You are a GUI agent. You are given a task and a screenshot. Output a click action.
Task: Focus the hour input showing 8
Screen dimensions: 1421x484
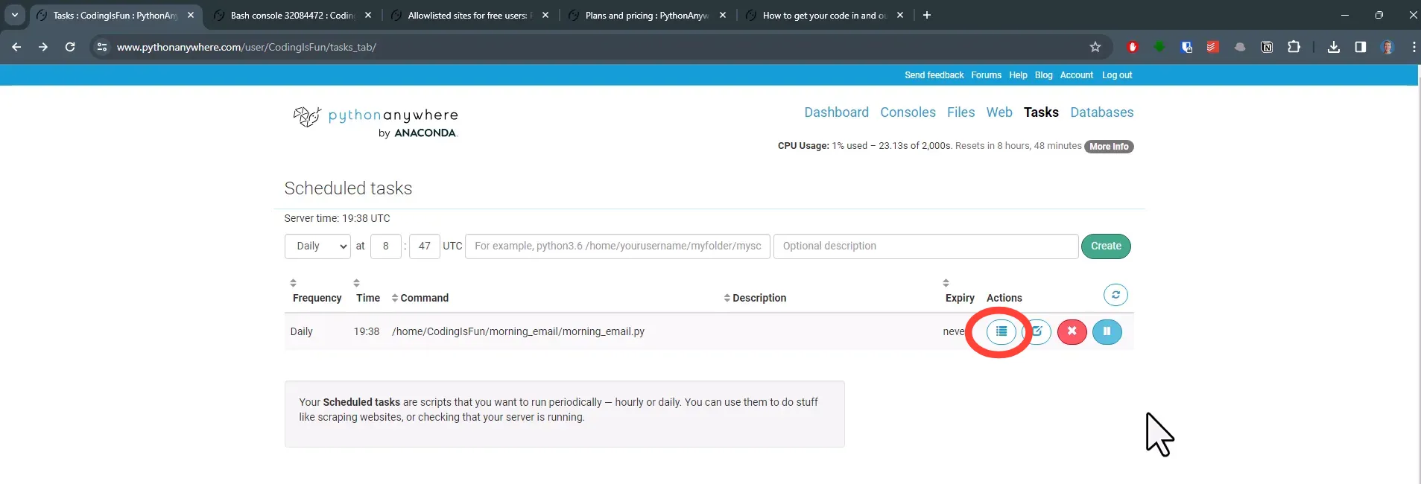coord(386,246)
